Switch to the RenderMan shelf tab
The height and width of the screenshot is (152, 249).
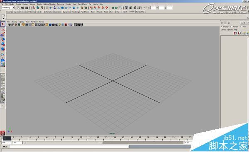pyautogui.click(x=140, y=12)
